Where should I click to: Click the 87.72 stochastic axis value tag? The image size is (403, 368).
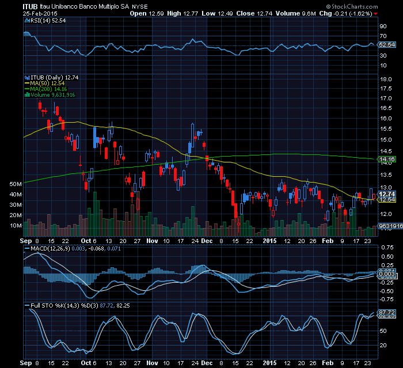[387, 313]
